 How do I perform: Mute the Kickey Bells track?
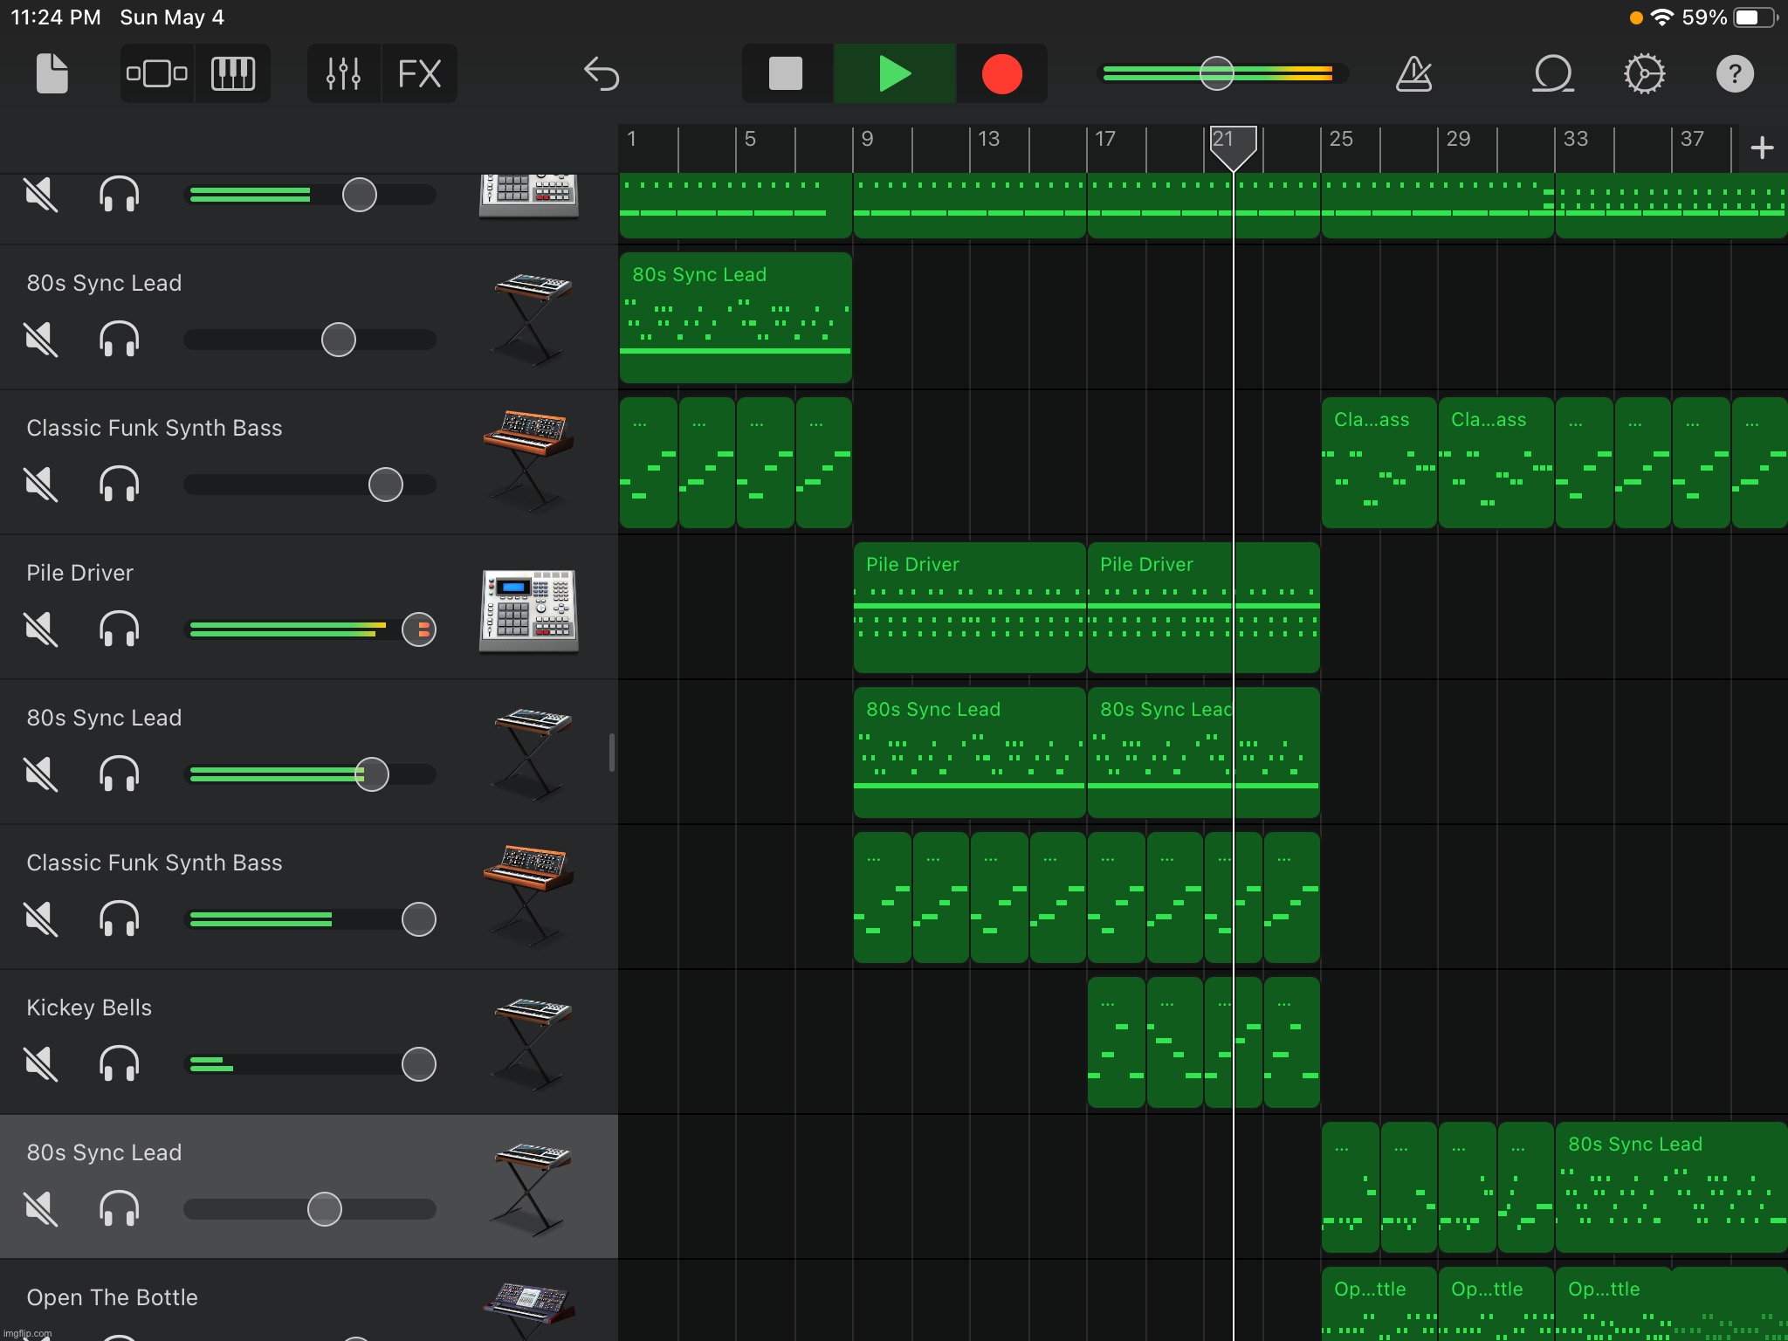click(41, 1063)
